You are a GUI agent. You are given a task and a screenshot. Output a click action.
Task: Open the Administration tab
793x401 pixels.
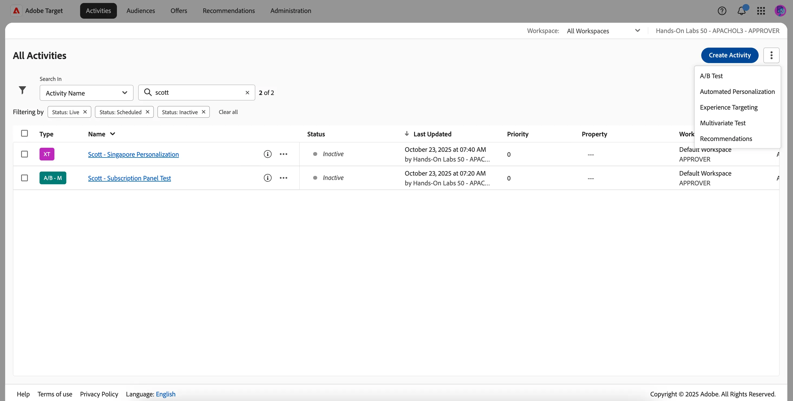click(291, 11)
